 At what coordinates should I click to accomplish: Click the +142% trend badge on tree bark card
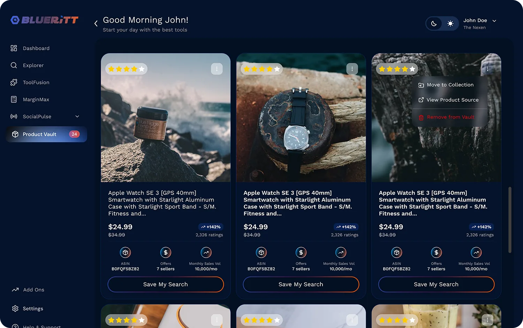pos(481,227)
